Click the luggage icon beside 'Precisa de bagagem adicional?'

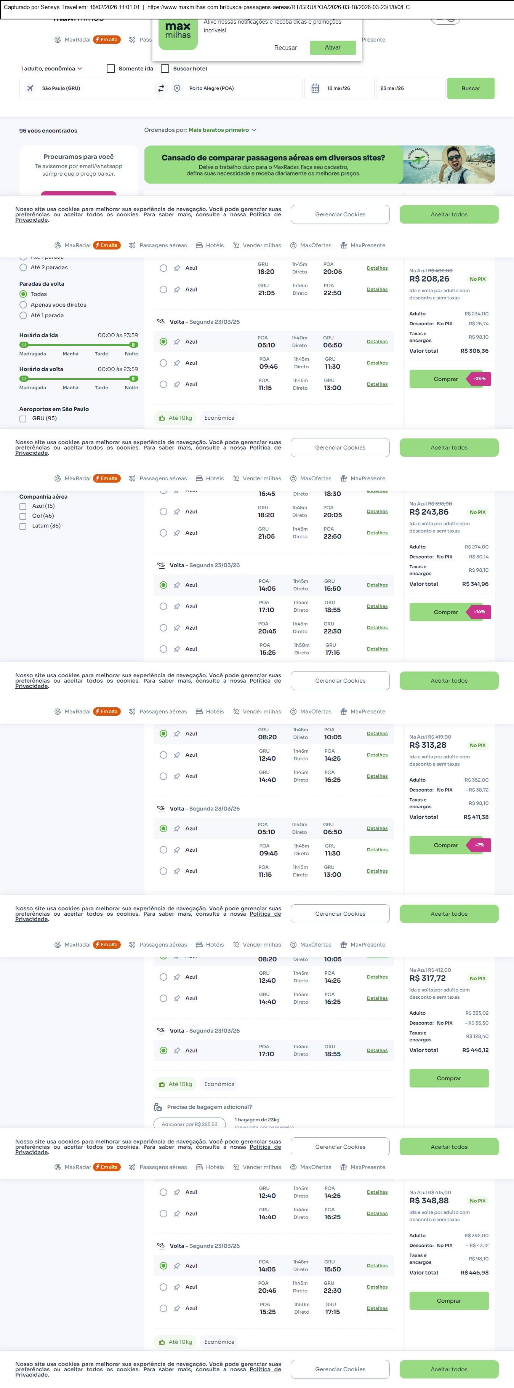tap(158, 1107)
